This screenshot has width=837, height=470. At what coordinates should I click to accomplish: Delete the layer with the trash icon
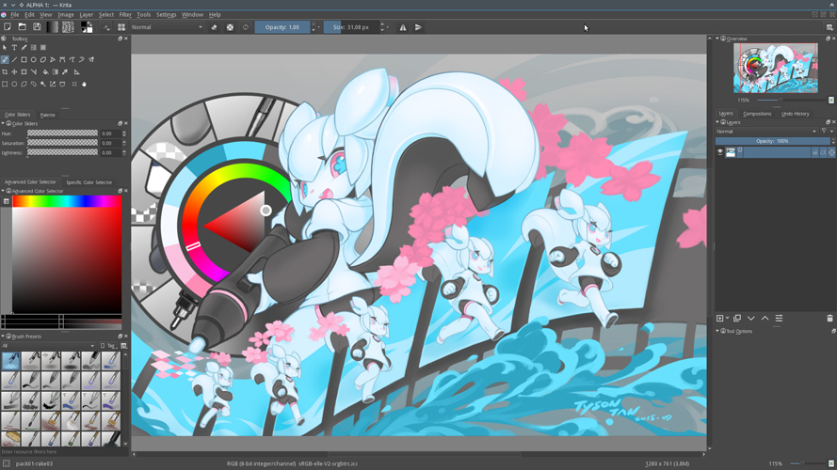[829, 318]
